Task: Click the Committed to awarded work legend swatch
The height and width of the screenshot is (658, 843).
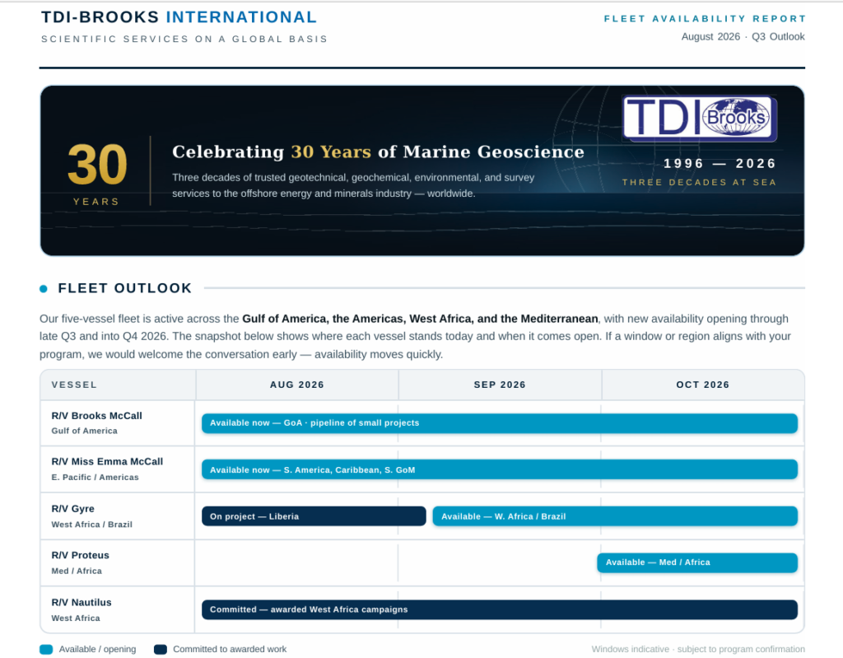Action: pos(161,650)
